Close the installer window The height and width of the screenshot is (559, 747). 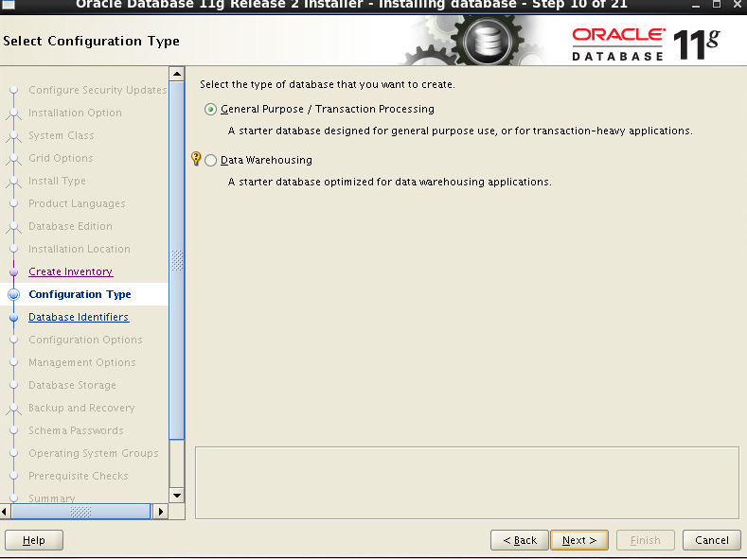coord(737,5)
